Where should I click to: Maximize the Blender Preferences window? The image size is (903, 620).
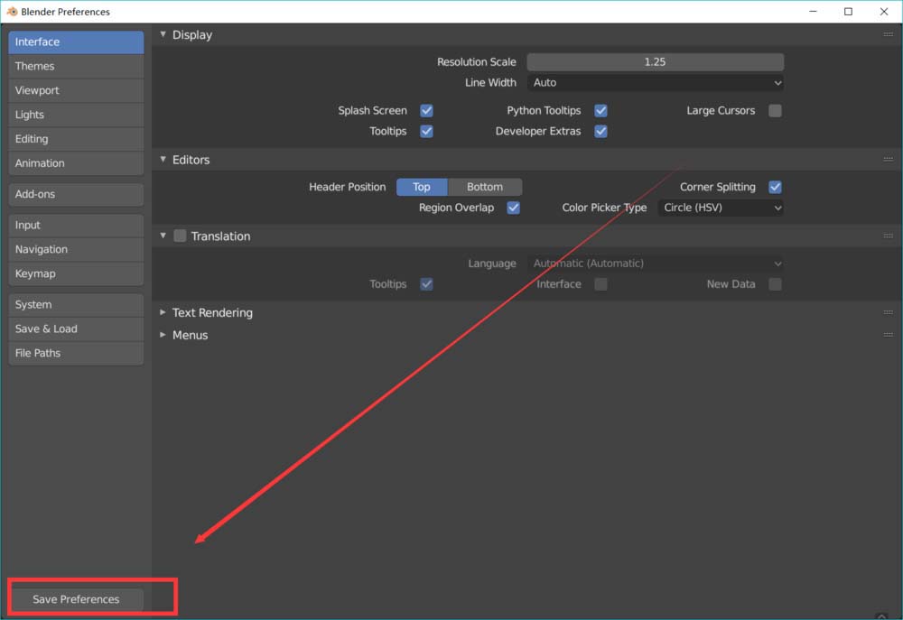[848, 12]
